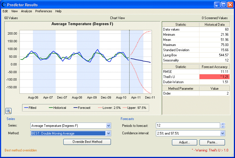Expand the Method dropdown arrow

click(108, 133)
